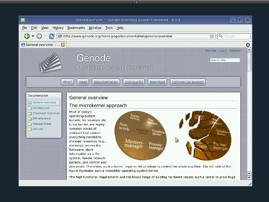Open the Architecture sidebar link
This screenshot has height=202, width=269.
41,108
